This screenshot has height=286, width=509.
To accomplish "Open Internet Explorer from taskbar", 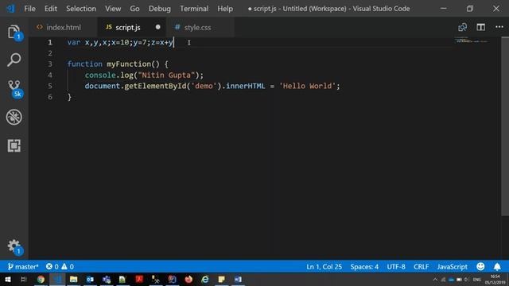I will click(205, 279).
